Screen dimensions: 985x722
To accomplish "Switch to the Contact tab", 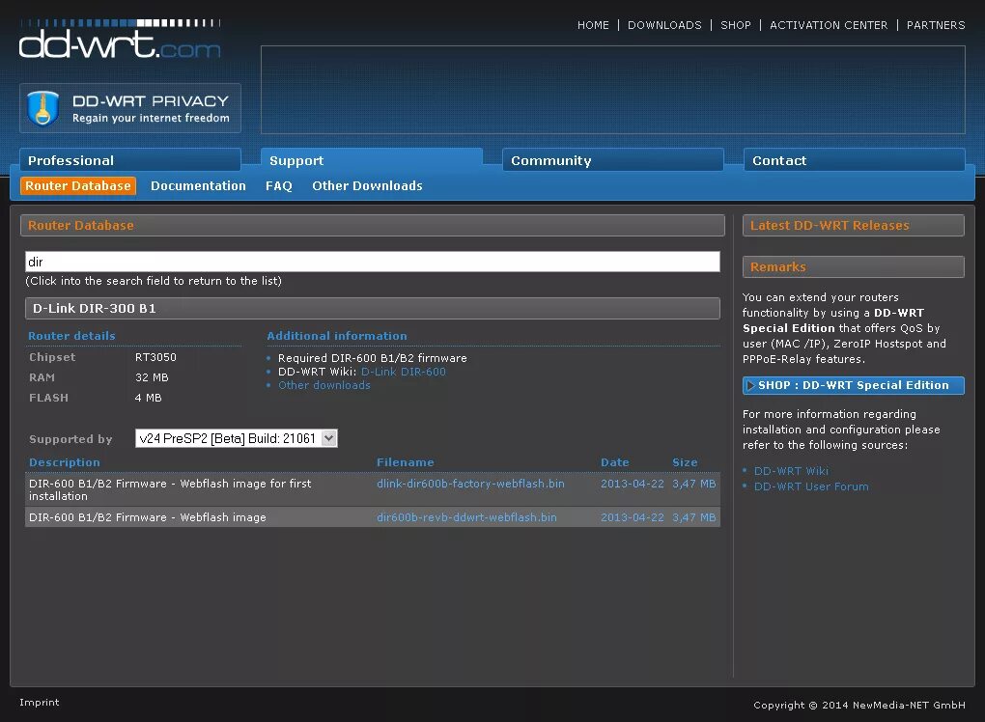I will point(854,160).
